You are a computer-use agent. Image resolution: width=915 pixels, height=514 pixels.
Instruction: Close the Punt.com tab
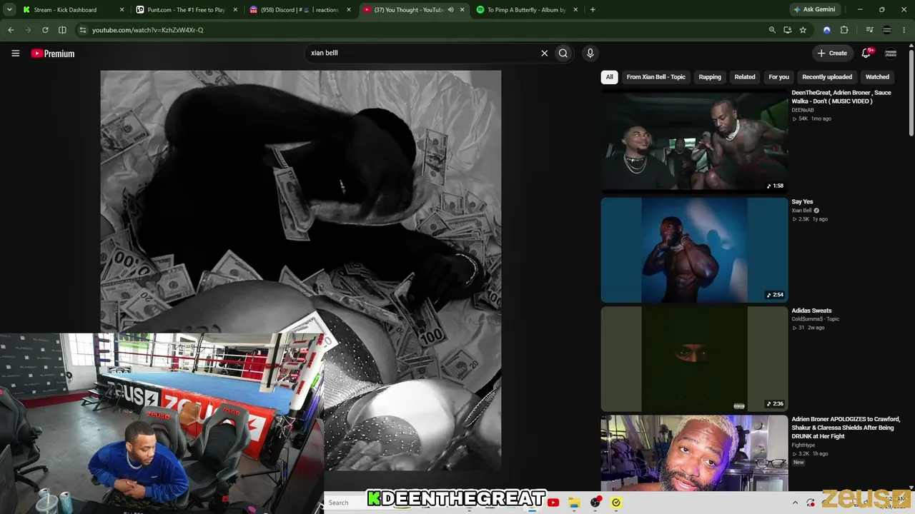pos(235,10)
